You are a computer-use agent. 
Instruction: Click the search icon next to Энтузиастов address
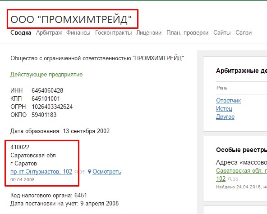(x=76, y=172)
